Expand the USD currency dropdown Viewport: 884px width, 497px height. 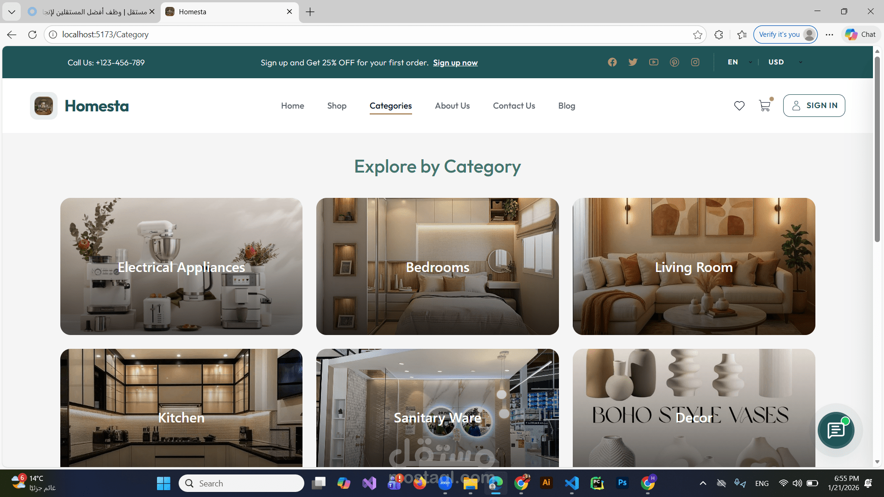coord(785,62)
